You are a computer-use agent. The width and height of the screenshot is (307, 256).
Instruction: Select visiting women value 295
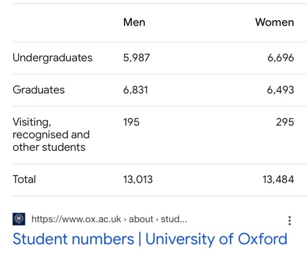pyautogui.click(x=285, y=122)
